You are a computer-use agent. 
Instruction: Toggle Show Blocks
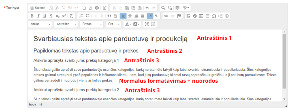(153, 24)
